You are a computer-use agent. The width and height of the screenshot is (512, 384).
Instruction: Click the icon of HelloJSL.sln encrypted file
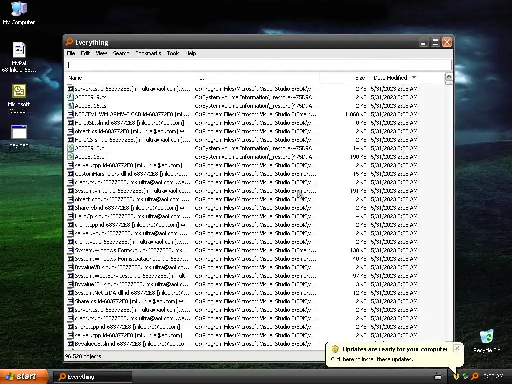(70, 123)
